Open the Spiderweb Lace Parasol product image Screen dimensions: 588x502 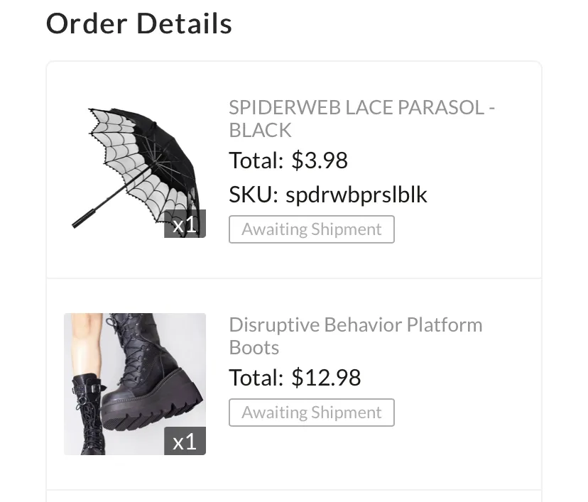pyautogui.click(x=135, y=167)
